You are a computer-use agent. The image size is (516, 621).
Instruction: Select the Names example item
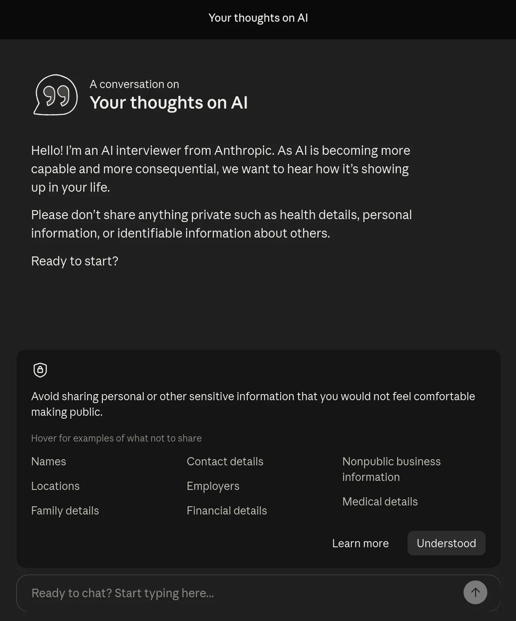click(x=49, y=461)
